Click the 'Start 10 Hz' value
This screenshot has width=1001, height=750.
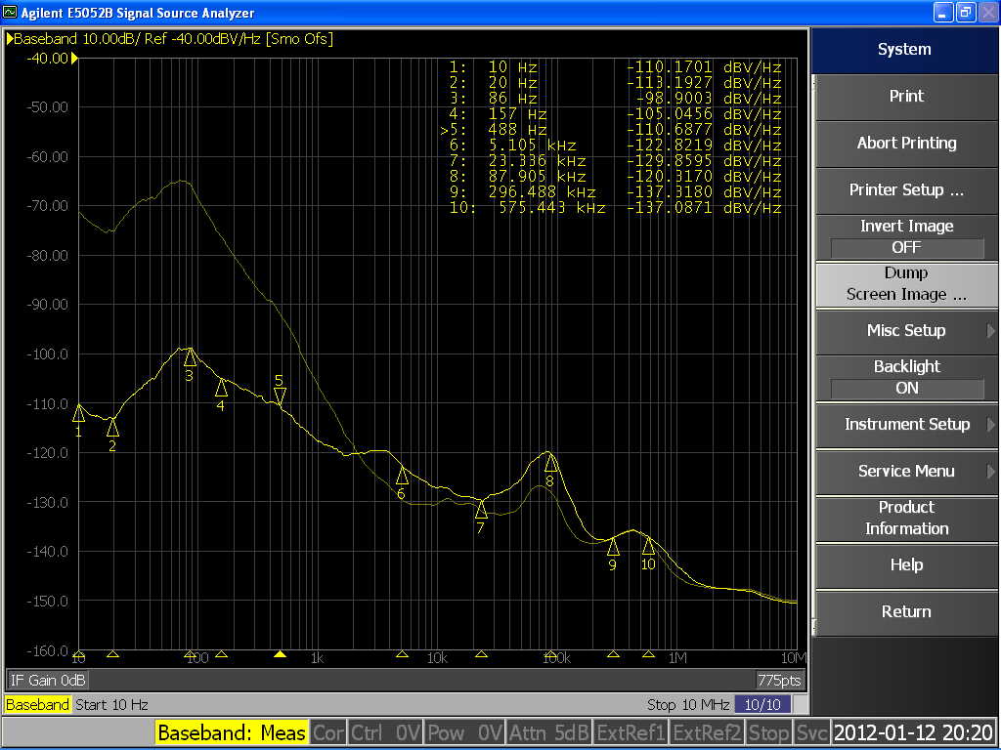point(111,705)
